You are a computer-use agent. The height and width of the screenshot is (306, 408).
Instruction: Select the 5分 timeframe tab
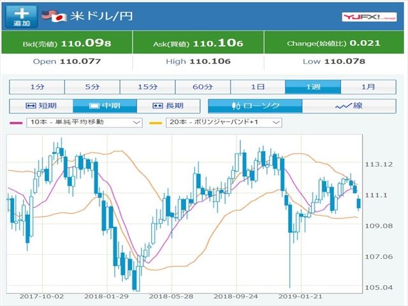click(x=92, y=87)
